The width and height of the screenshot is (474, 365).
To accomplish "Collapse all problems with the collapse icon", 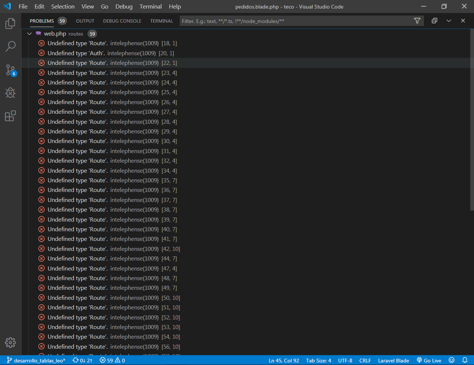I will tap(434, 21).
